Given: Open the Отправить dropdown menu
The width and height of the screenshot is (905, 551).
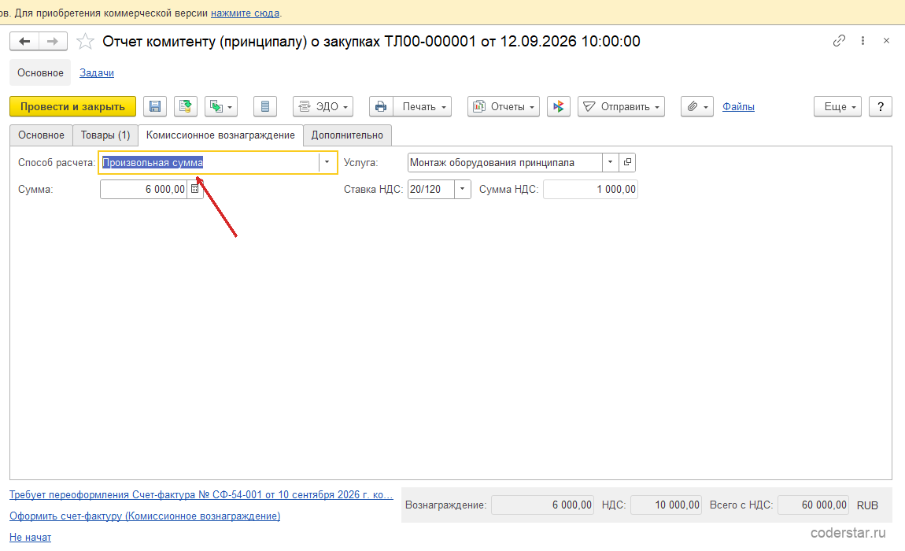Looking at the screenshot, I should coord(621,106).
